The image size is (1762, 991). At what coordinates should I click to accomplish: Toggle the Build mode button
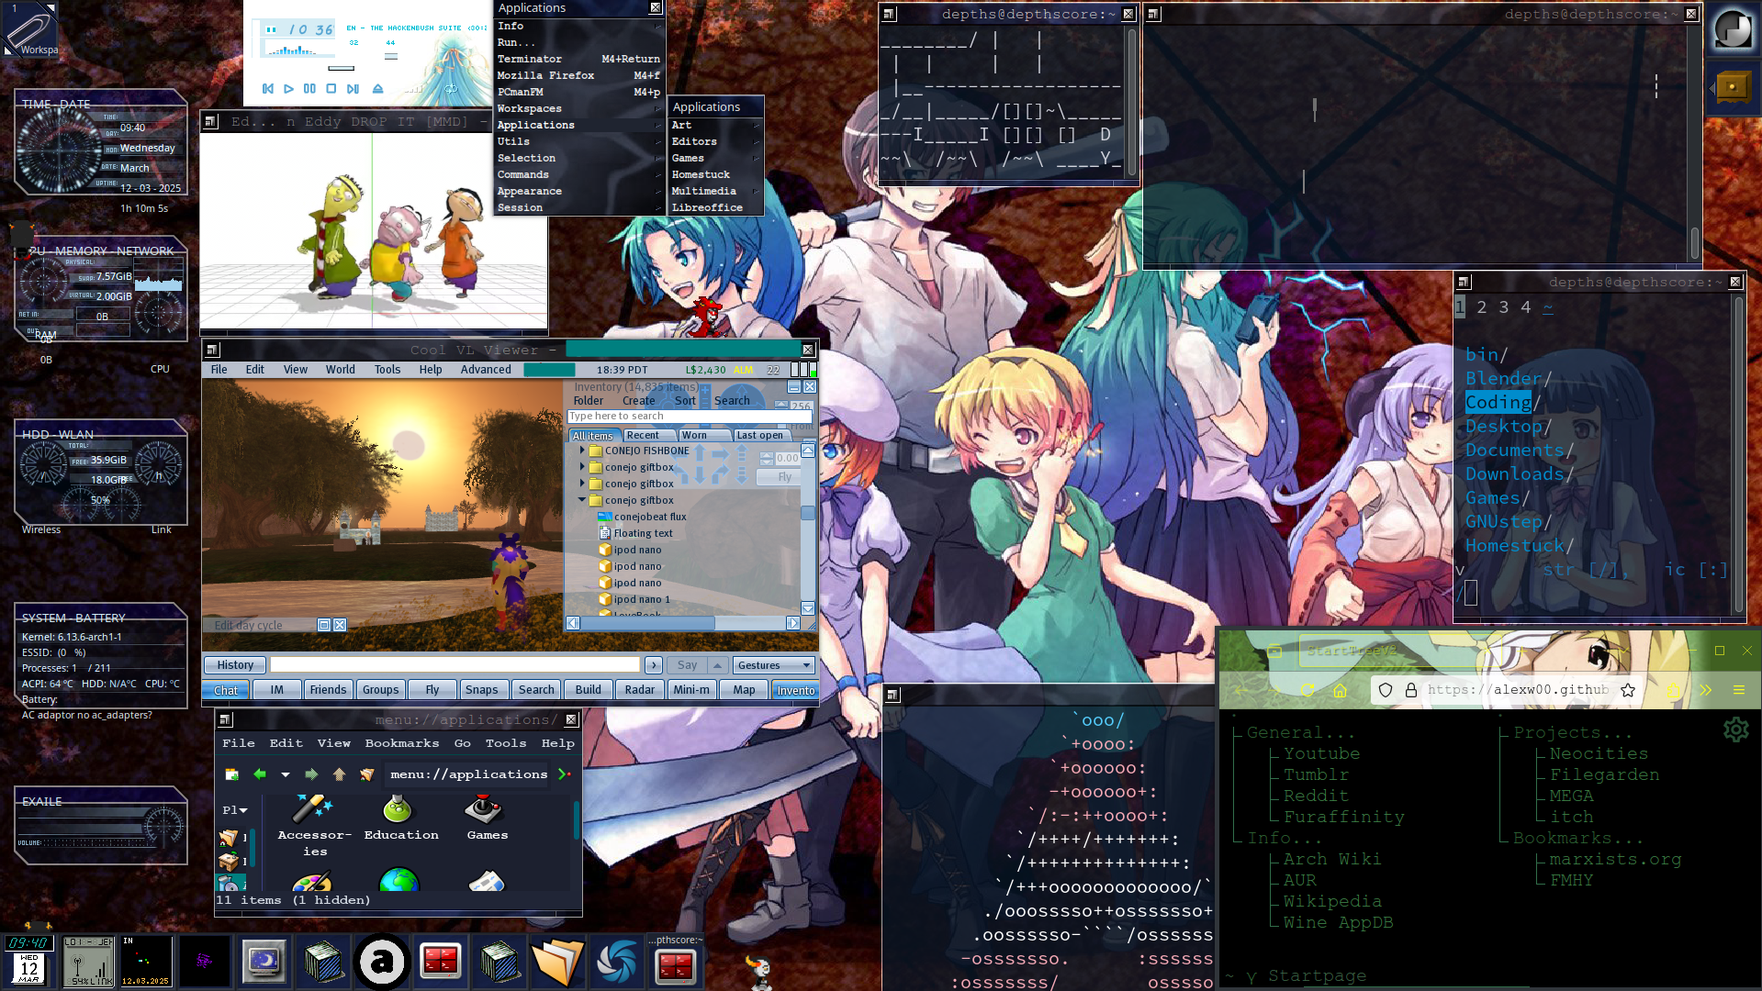[589, 690]
